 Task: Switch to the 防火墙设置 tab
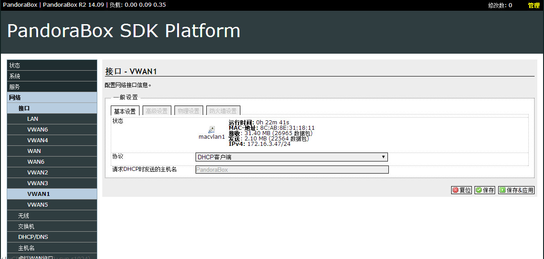pyautogui.click(x=223, y=111)
